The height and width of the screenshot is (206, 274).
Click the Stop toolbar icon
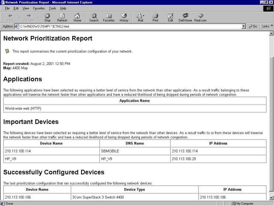[x=47, y=16]
